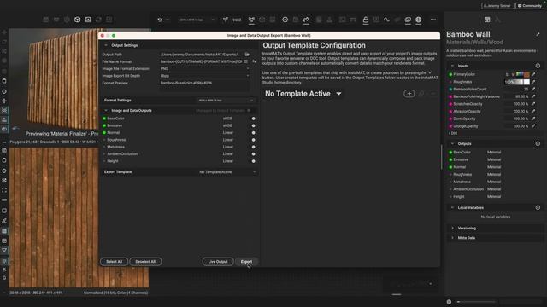Click the random seed icon beside 9682
Image resolution: width=547 pixels, height=307 pixels.
pos(226,20)
